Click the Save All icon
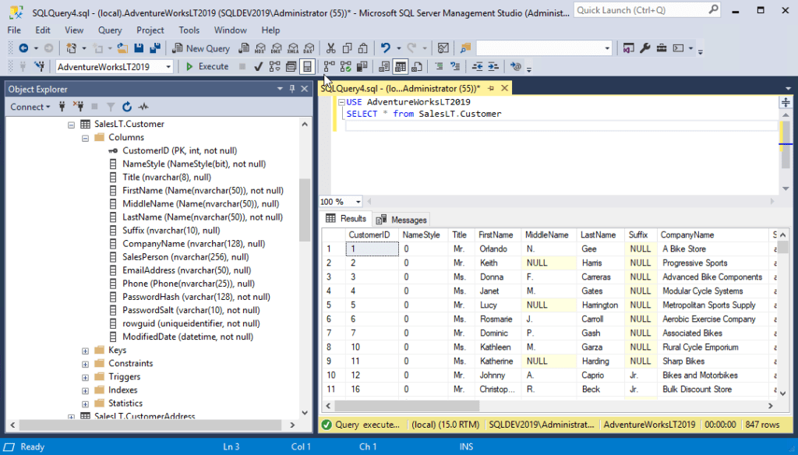Image resolution: width=798 pixels, height=455 pixels. tap(155, 48)
